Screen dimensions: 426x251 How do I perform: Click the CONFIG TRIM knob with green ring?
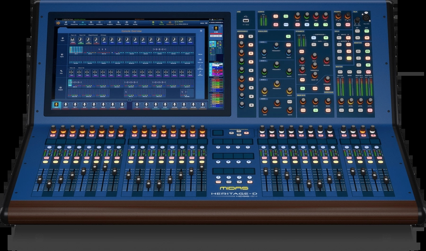307,15
